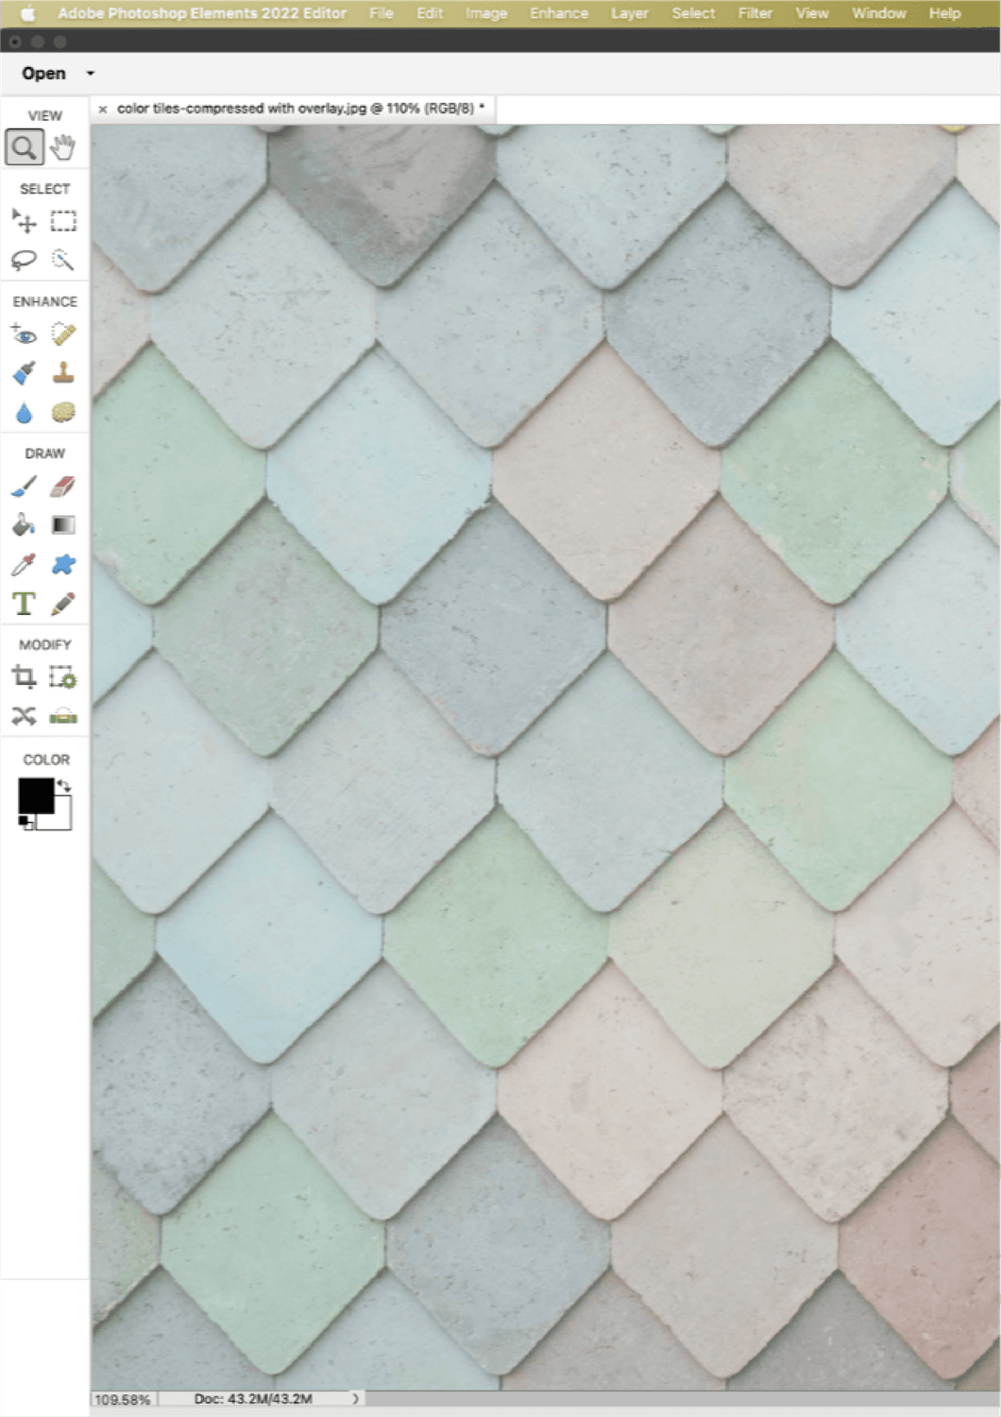
Task: Select the Eraser tool
Action: 63,487
